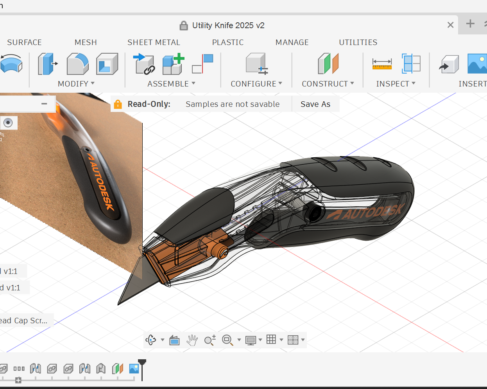487x389 pixels.
Task: Click 'Samples are not savable' message
Action: (x=233, y=104)
